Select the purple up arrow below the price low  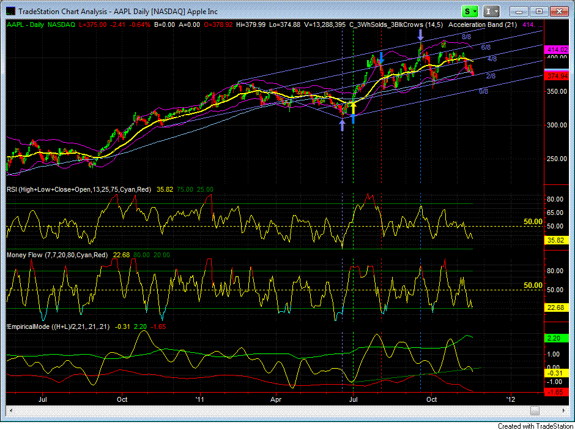tap(343, 126)
